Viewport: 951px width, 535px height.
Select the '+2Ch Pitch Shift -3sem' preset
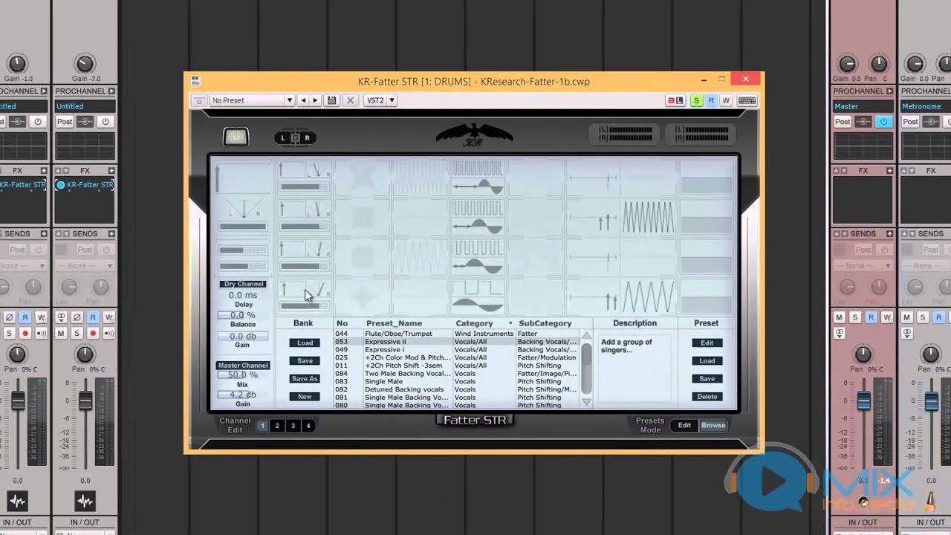[455, 366]
